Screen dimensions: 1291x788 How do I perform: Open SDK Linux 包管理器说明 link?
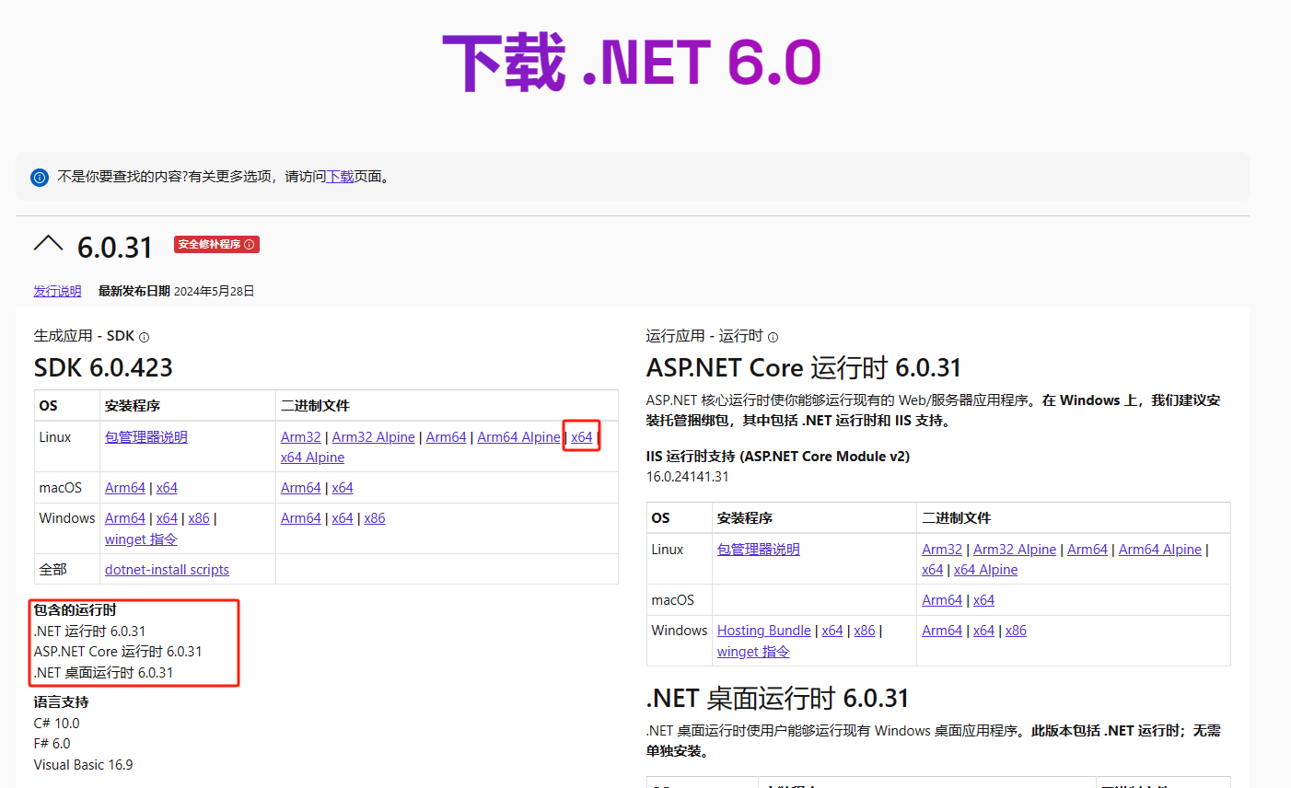pos(146,437)
